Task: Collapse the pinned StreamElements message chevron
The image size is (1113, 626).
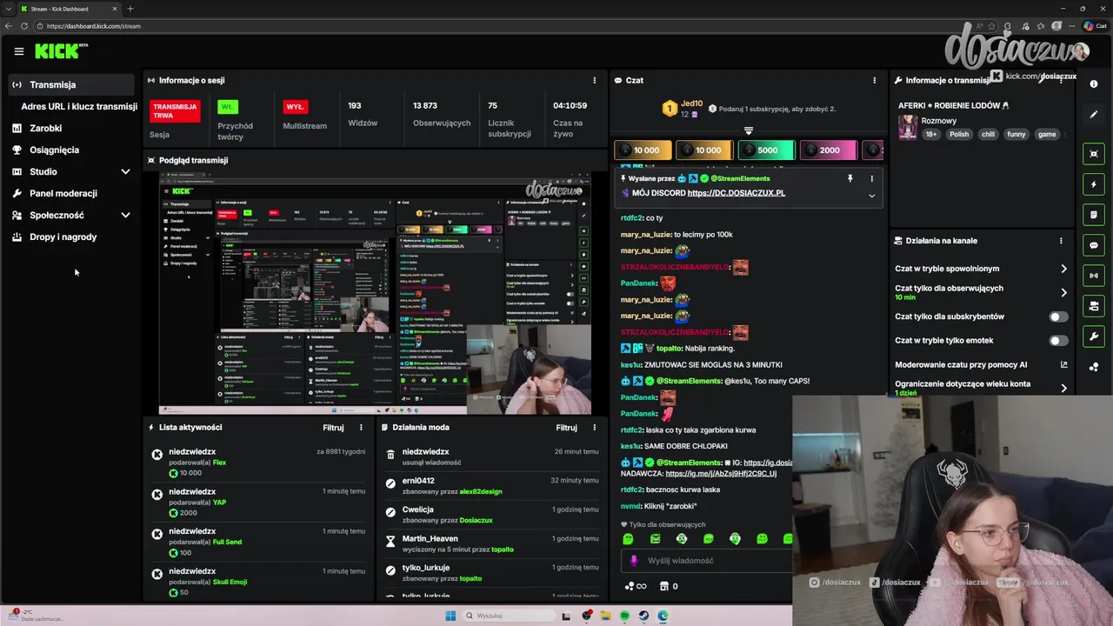Action: coord(871,196)
